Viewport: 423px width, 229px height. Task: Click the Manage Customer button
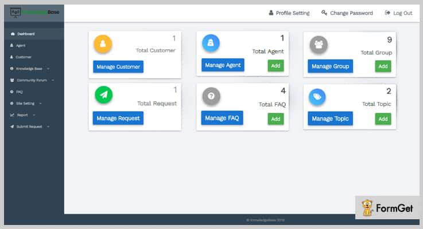(x=118, y=66)
